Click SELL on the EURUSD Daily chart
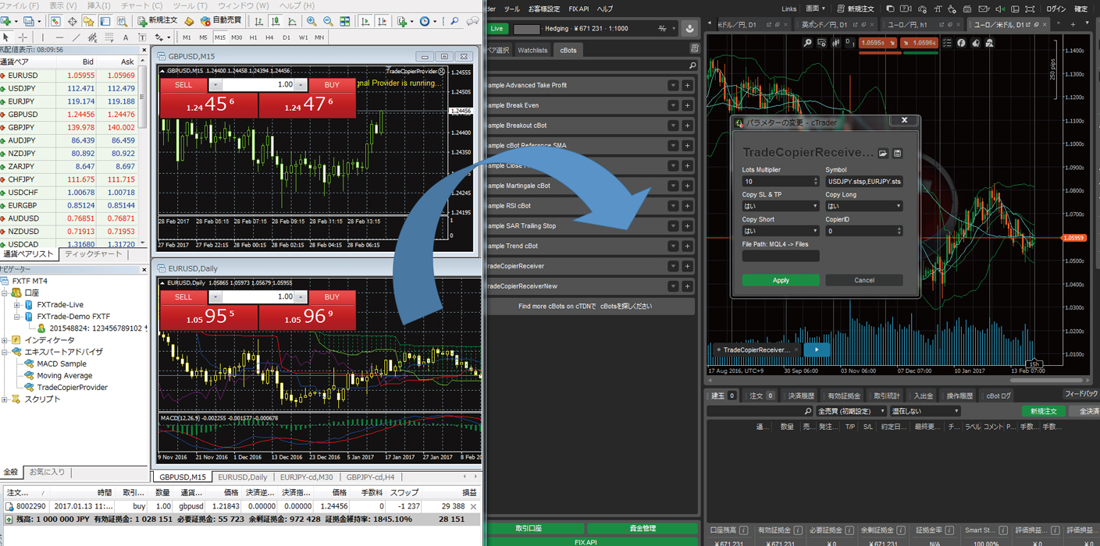 183,296
